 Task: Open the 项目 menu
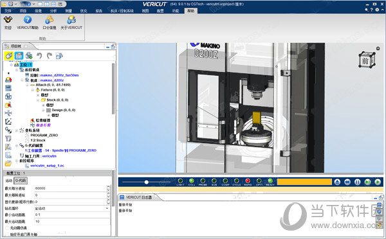tap(23, 11)
